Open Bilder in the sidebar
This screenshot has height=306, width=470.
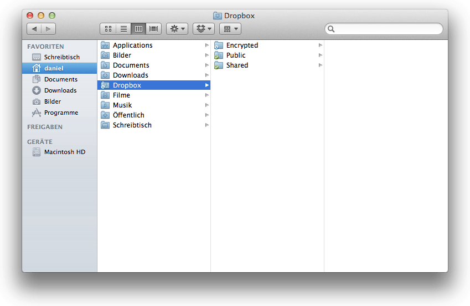[59, 101]
